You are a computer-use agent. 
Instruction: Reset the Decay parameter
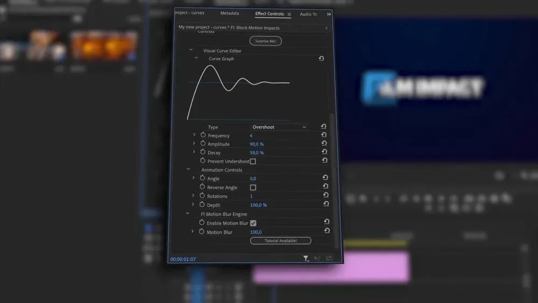[324, 152]
